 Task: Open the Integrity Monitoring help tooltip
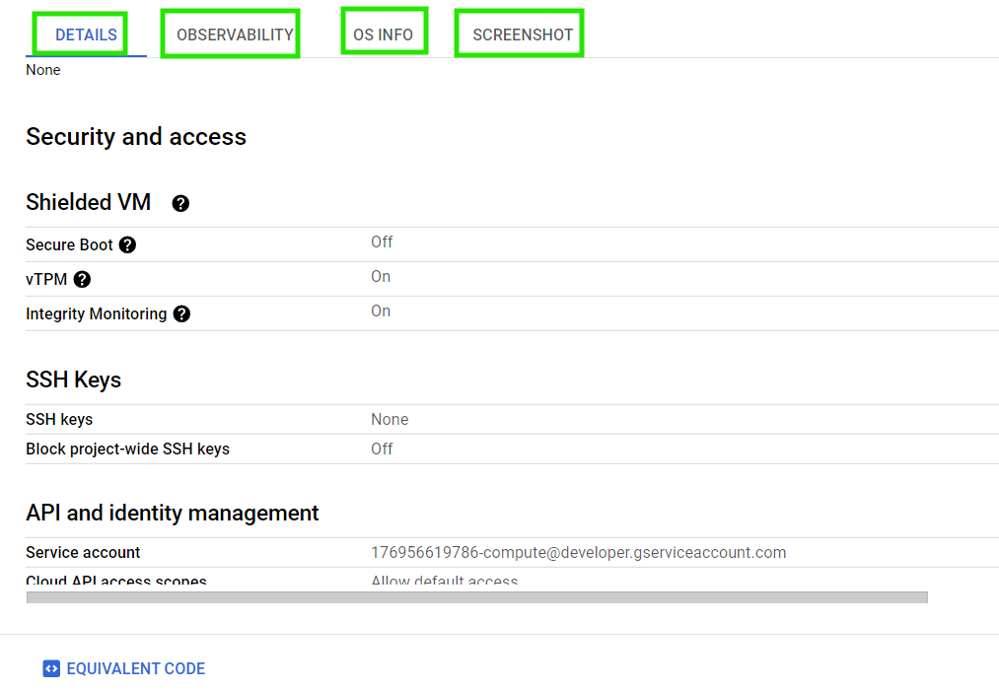181,313
